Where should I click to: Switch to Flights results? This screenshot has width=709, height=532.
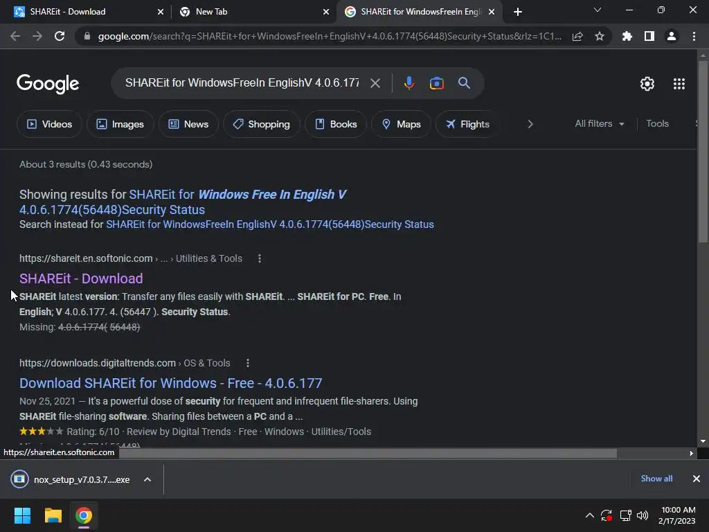[x=467, y=124]
